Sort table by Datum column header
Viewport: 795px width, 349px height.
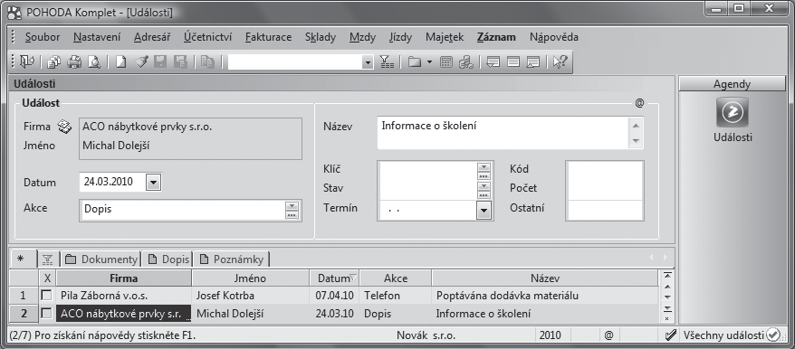pos(335,278)
